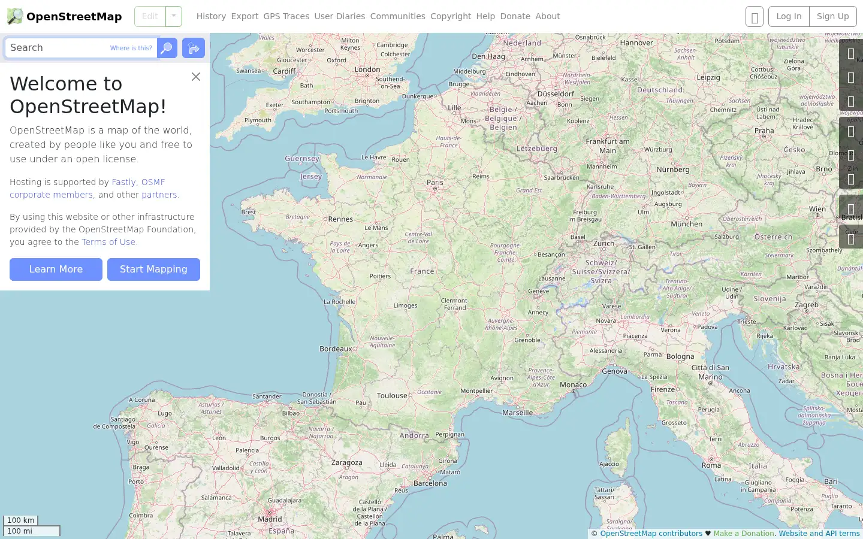The image size is (863, 539).
Task: Open the Terms of Use link
Action: (x=108, y=242)
